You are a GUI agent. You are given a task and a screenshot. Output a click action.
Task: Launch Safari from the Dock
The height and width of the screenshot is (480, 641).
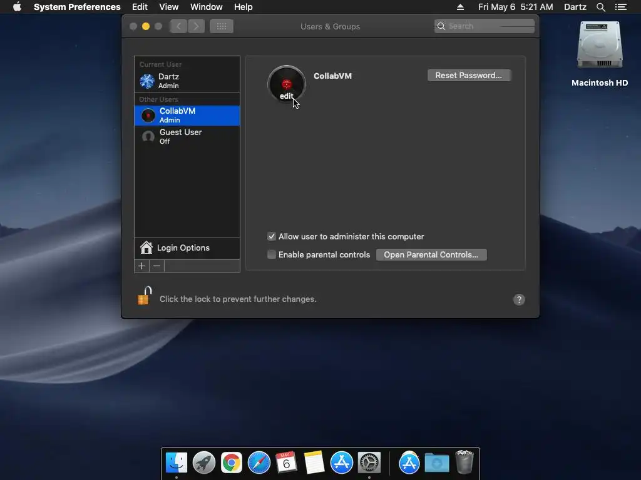pos(259,463)
